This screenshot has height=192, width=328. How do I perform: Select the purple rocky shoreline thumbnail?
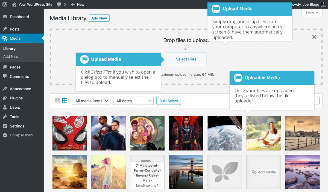[303, 172]
